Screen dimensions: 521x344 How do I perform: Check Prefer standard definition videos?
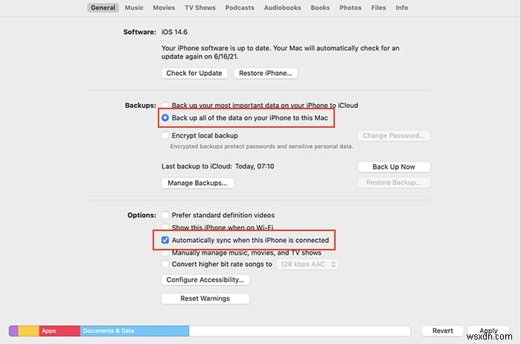(166, 215)
